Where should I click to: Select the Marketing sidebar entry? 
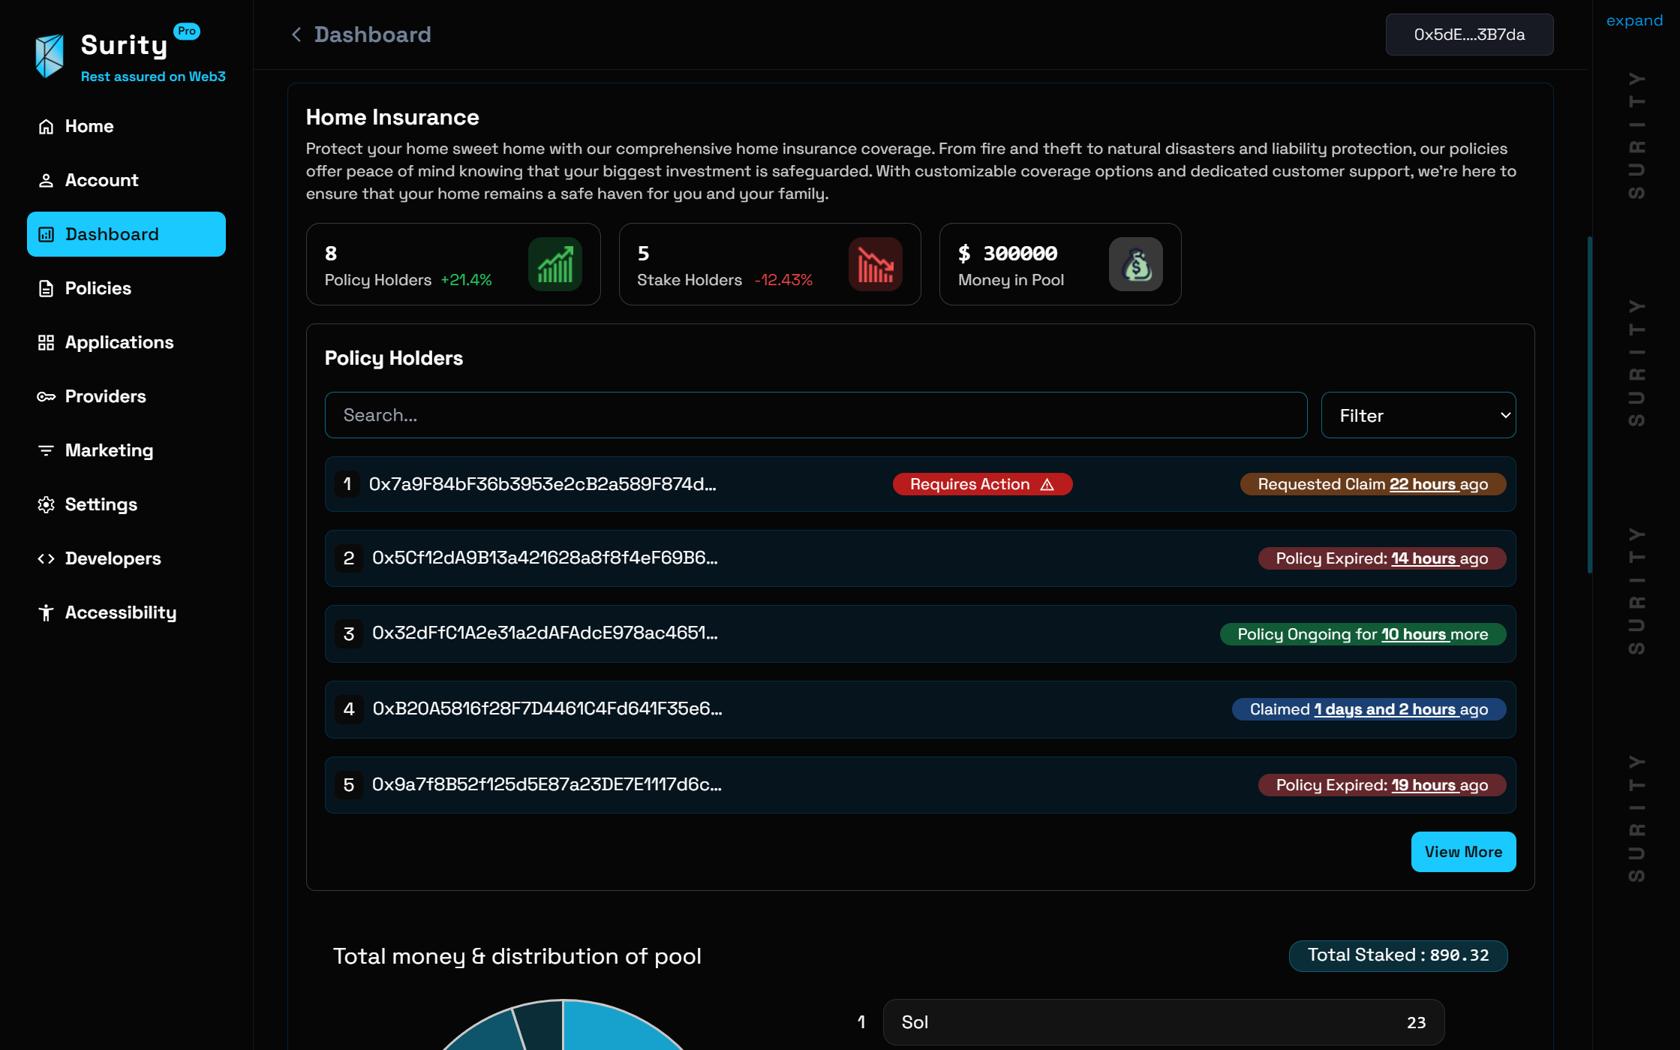pos(109,450)
